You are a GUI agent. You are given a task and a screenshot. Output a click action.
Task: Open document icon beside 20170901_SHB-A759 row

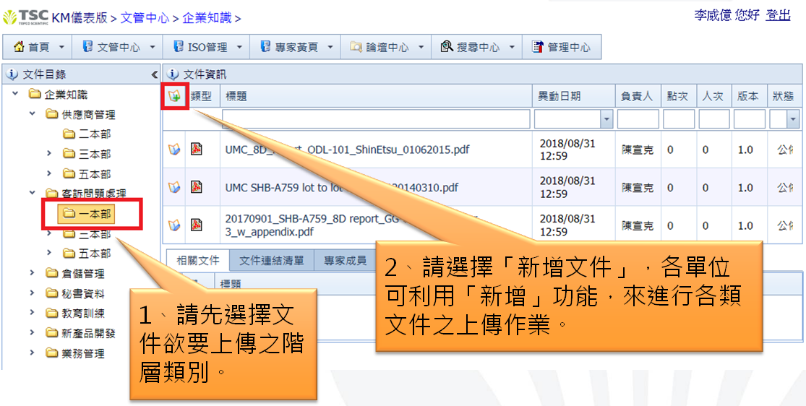tap(174, 225)
